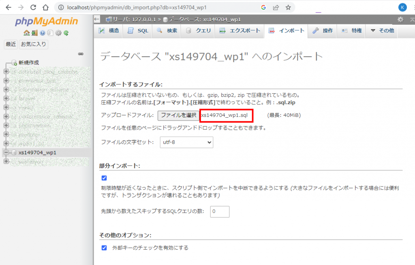Open the phpMyAdmin documentation help icon
Viewport: 415px width, 265px height.
[42, 33]
